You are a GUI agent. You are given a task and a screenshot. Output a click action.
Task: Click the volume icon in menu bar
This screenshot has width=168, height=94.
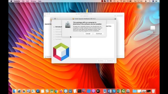pos(124,1)
